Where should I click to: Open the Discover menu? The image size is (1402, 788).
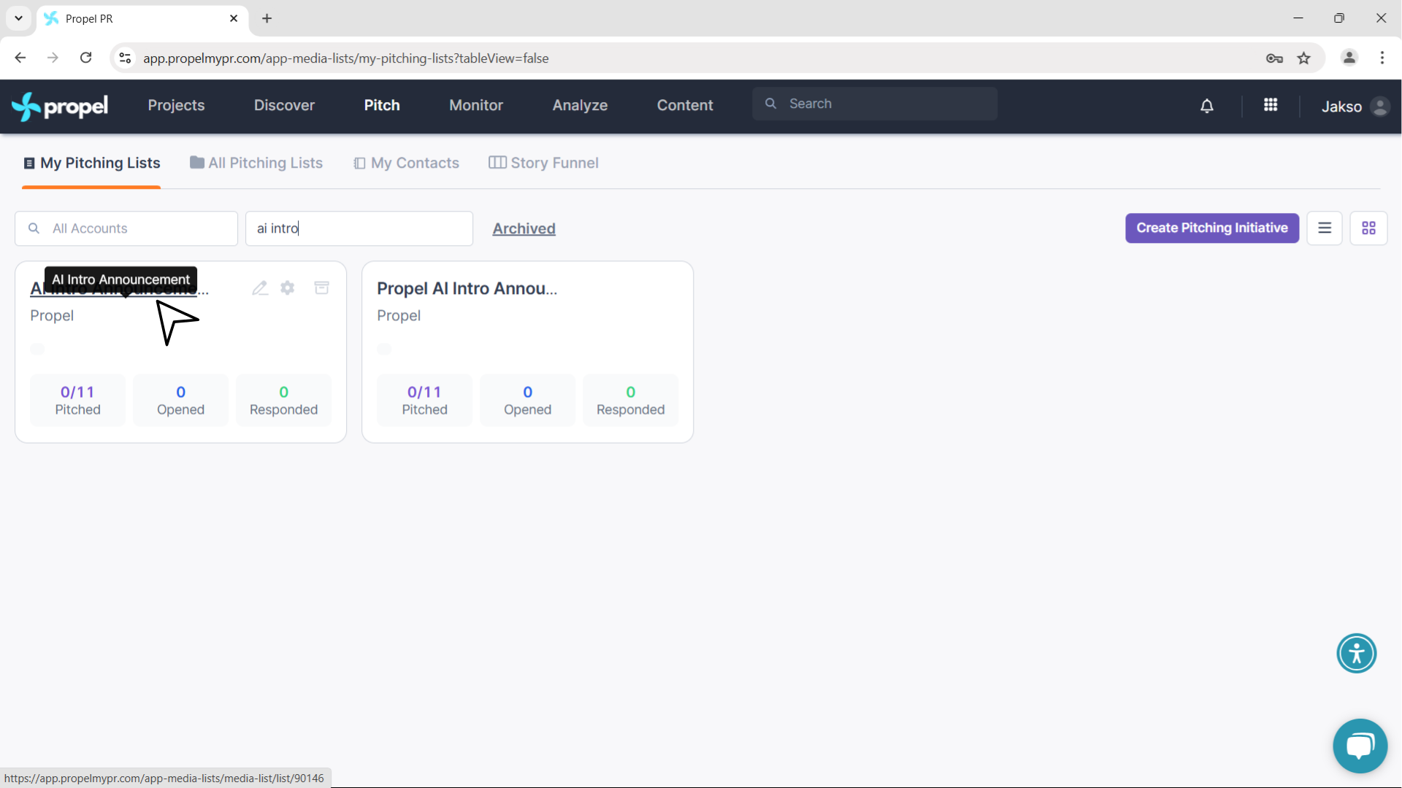tap(284, 105)
